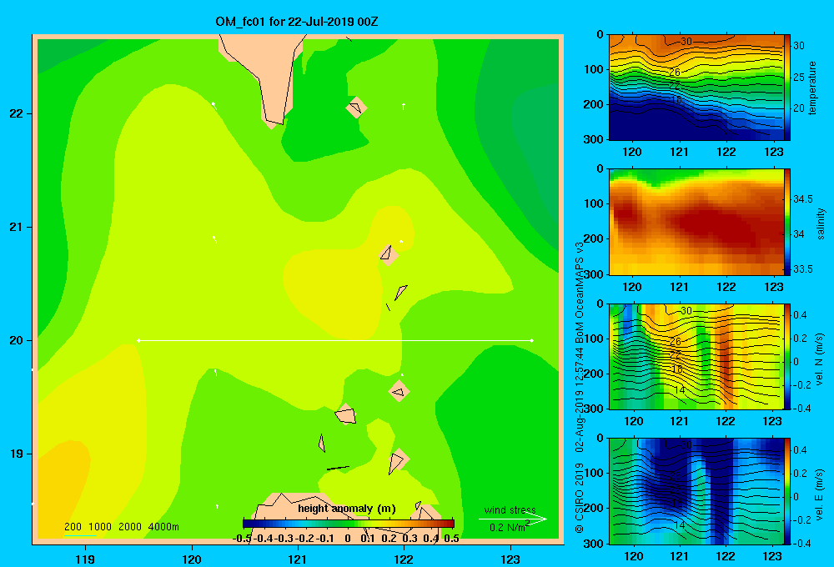The width and height of the screenshot is (834, 567).
Task: Click the '-0.5' height anomaly scale value
Action: click(242, 539)
